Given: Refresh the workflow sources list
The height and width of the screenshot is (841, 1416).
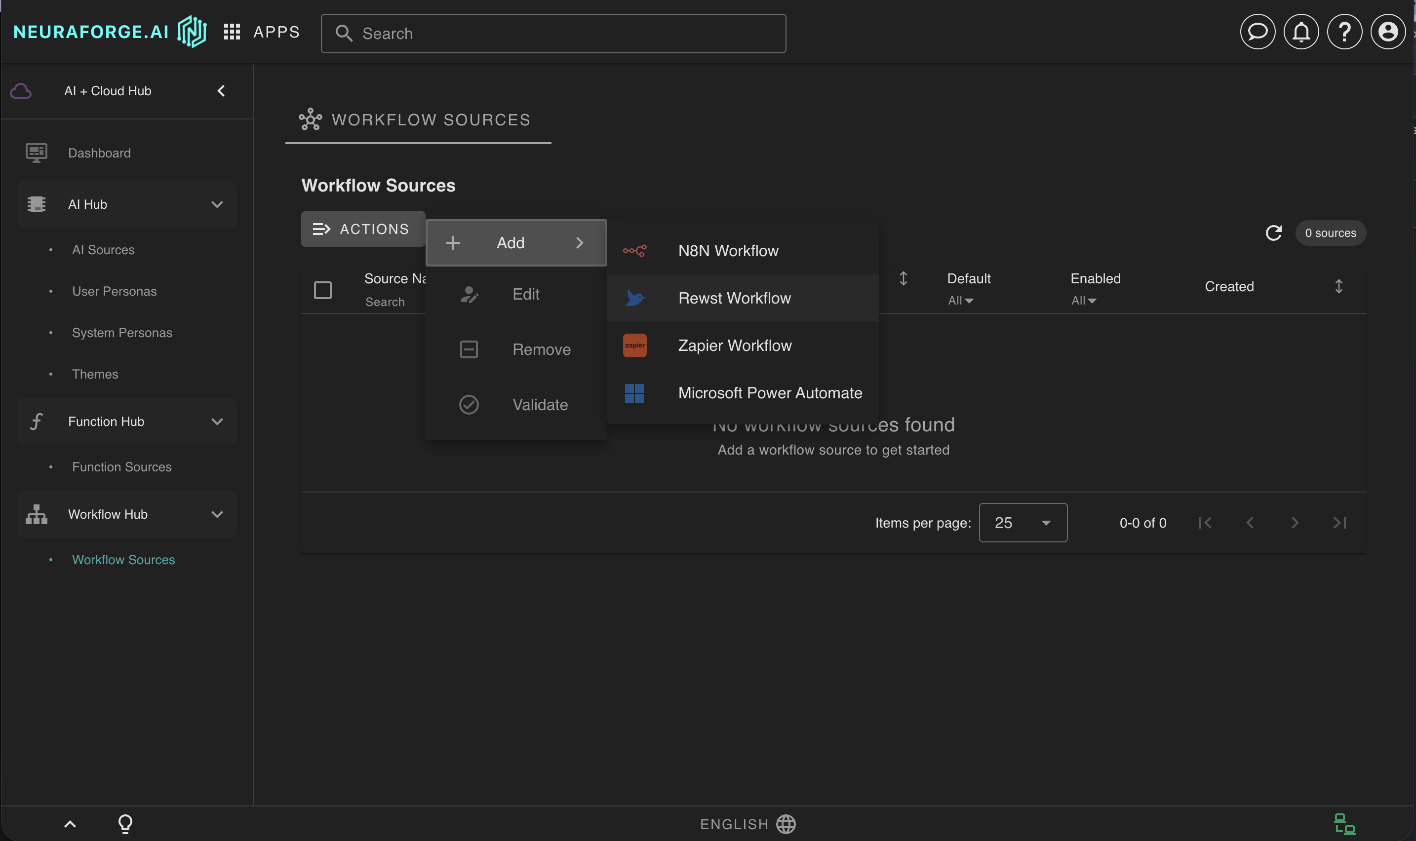Looking at the screenshot, I should click(1274, 232).
